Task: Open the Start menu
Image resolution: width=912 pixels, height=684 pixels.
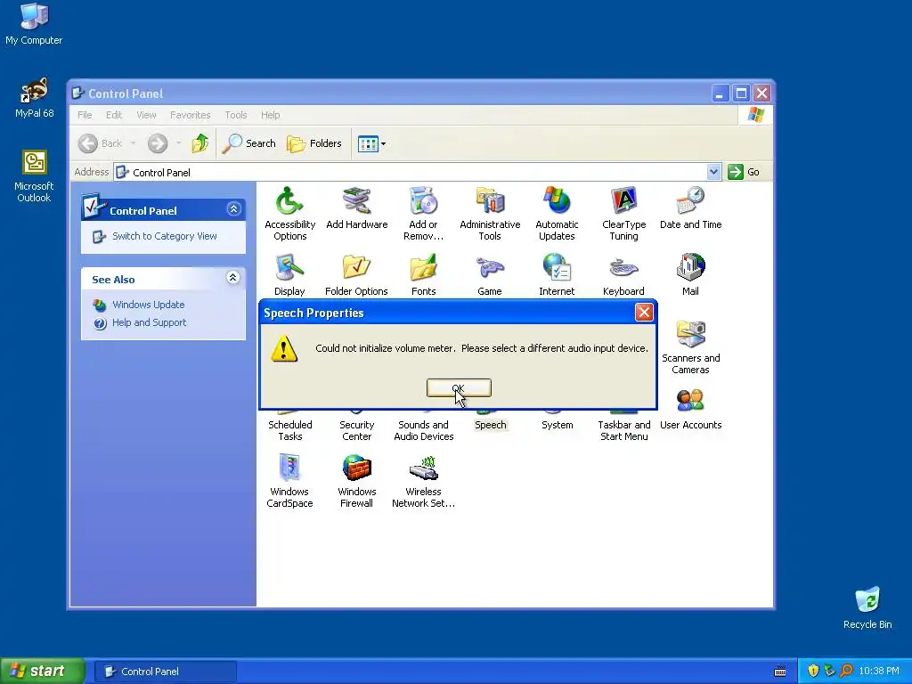Action: pyautogui.click(x=43, y=672)
